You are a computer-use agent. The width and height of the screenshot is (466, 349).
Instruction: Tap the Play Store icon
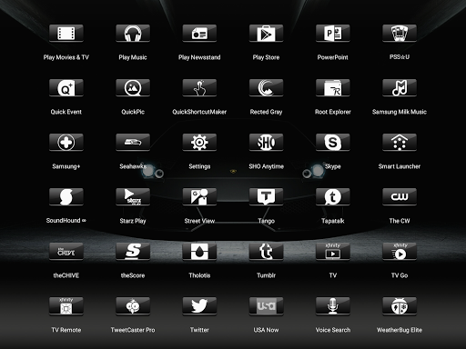tap(267, 33)
